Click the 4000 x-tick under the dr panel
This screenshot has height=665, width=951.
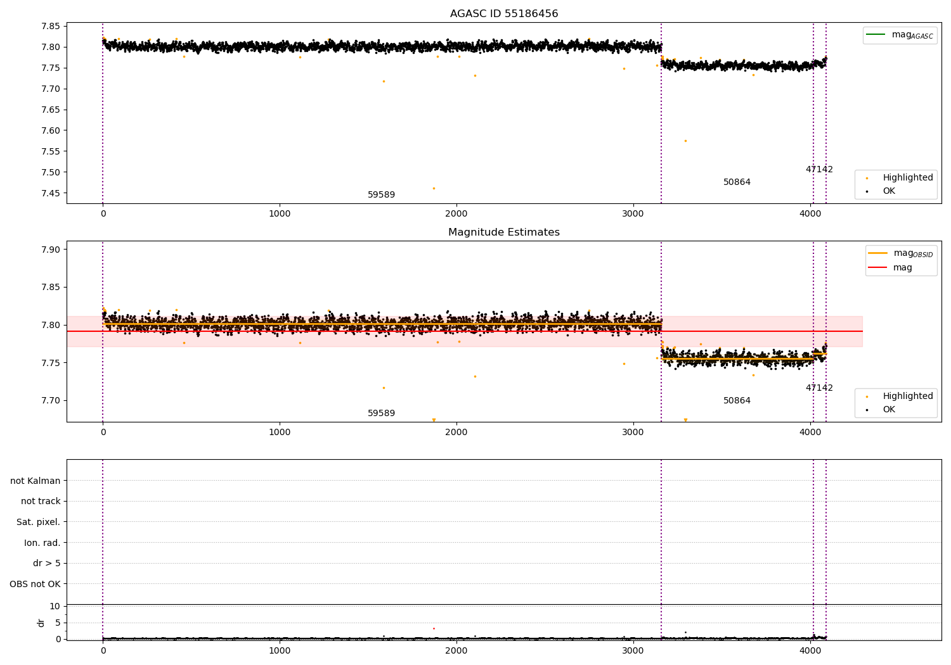(x=810, y=651)
